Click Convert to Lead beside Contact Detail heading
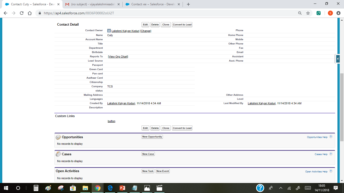Viewport: 344px width, 193px height. click(182, 25)
